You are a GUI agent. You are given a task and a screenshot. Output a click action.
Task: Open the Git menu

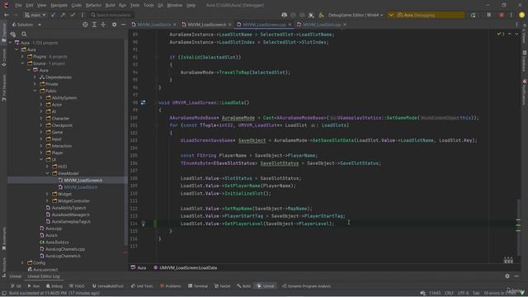coord(160,5)
